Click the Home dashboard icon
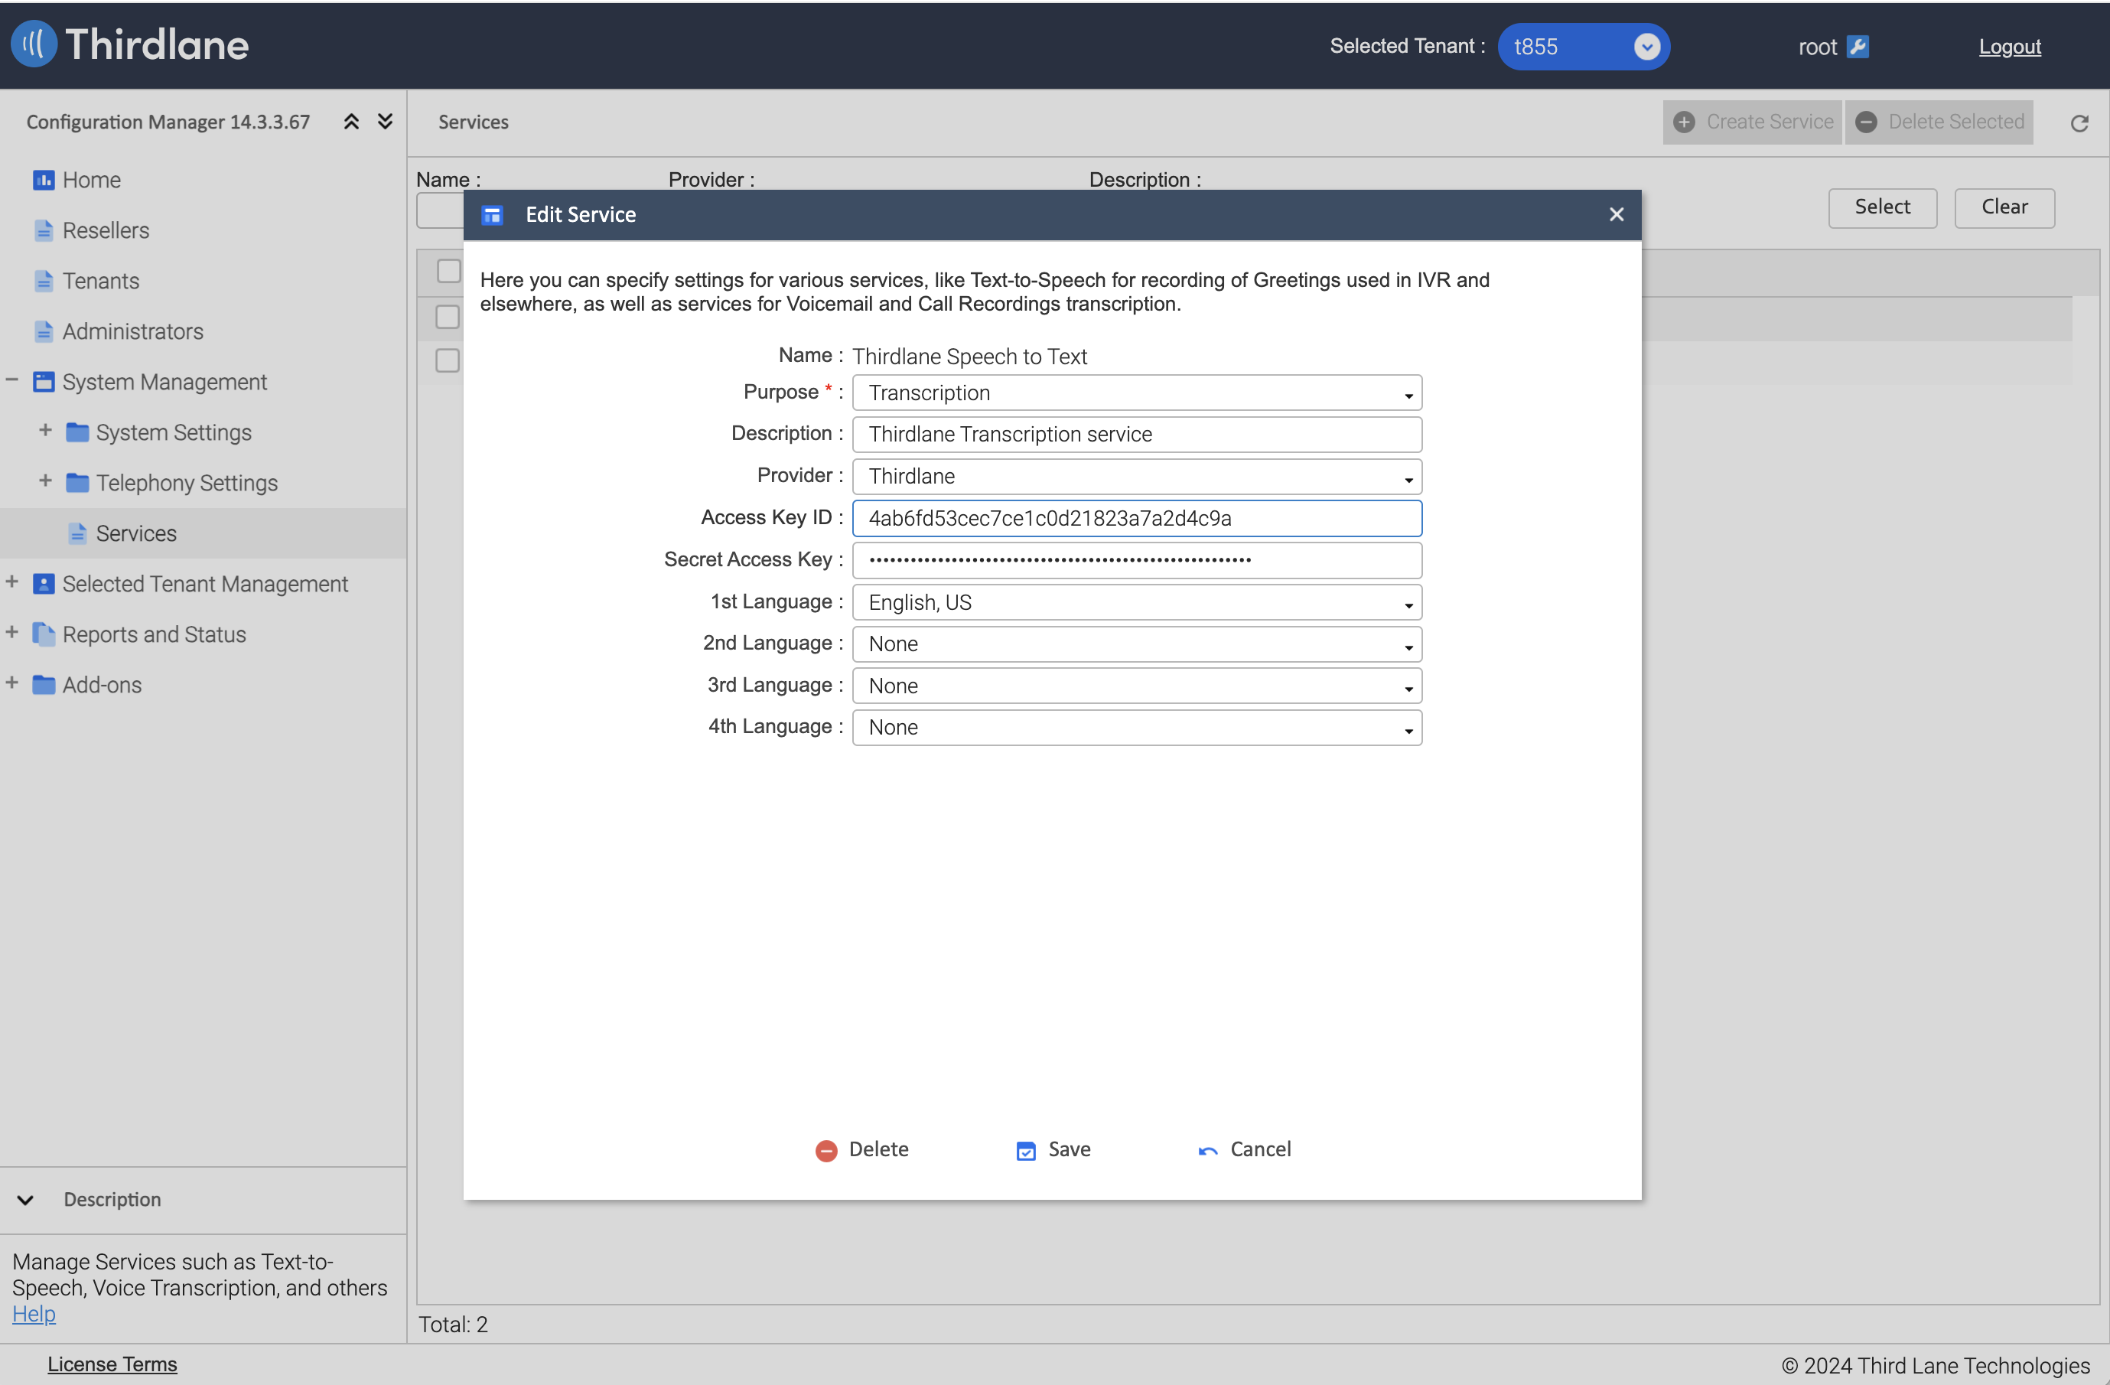 [x=44, y=180]
